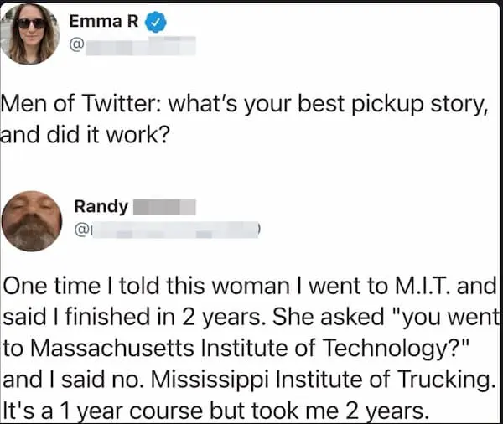Click the blue verified badge beside Emma R
This screenshot has width=503, height=424.
click(x=156, y=23)
